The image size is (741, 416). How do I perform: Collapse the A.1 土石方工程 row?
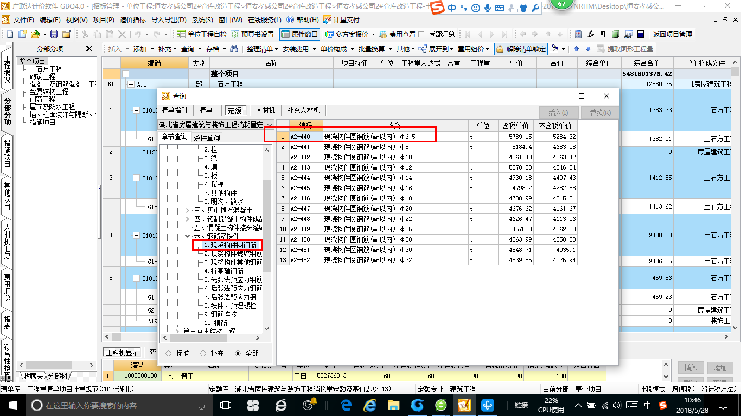click(x=130, y=84)
